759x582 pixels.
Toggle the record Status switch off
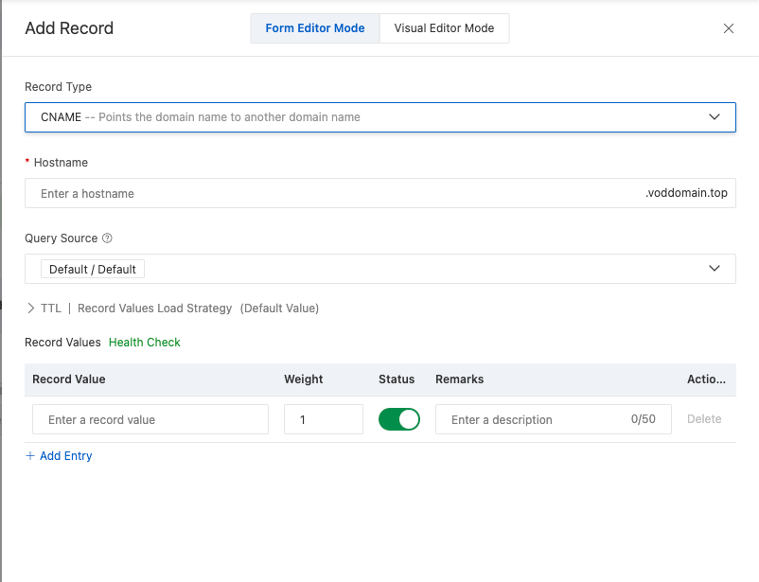click(399, 419)
